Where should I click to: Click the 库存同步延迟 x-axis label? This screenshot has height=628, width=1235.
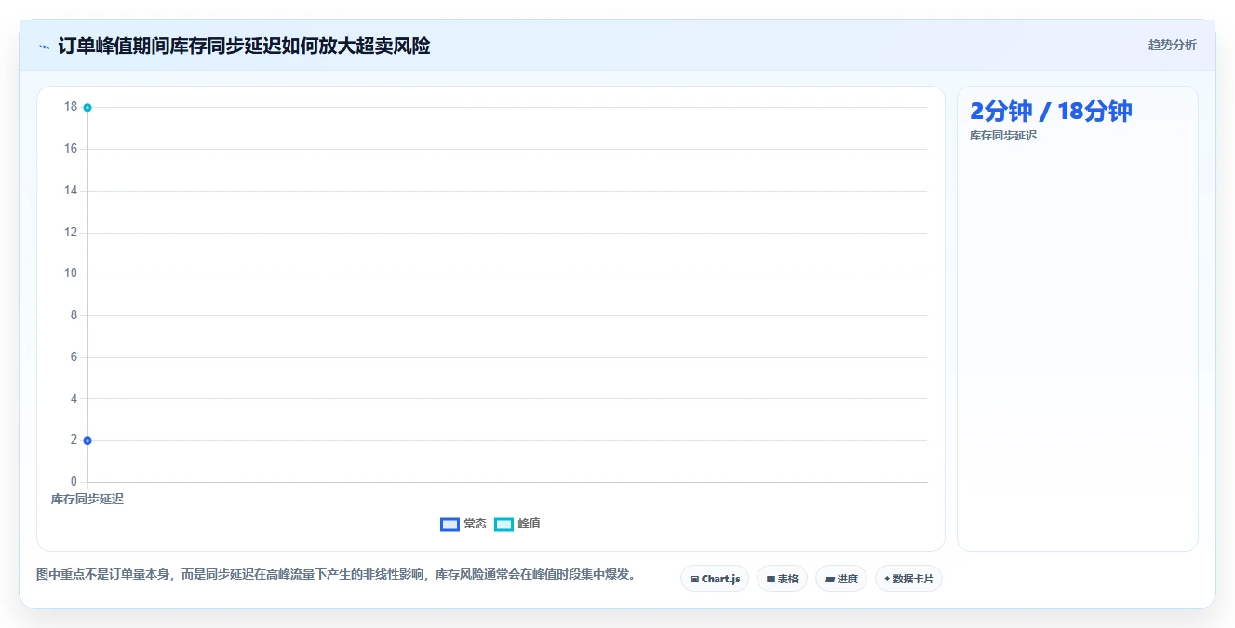[87, 499]
